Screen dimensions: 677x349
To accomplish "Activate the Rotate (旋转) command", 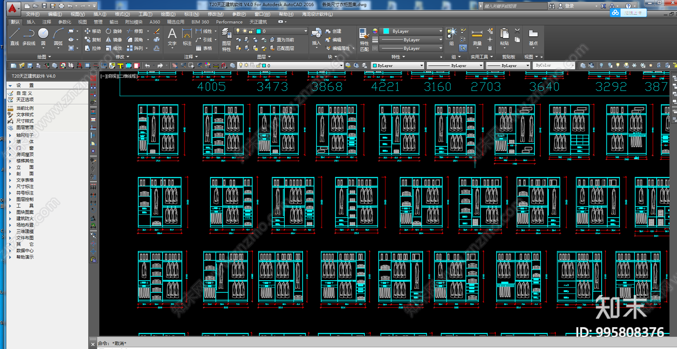I will pyautogui.click(x=113, y=31).
